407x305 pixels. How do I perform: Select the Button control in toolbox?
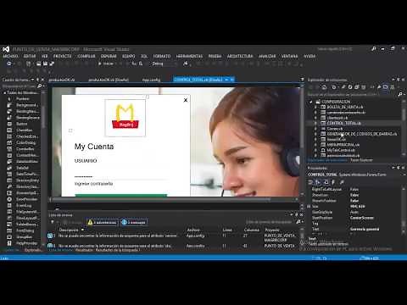coord(23,124)
